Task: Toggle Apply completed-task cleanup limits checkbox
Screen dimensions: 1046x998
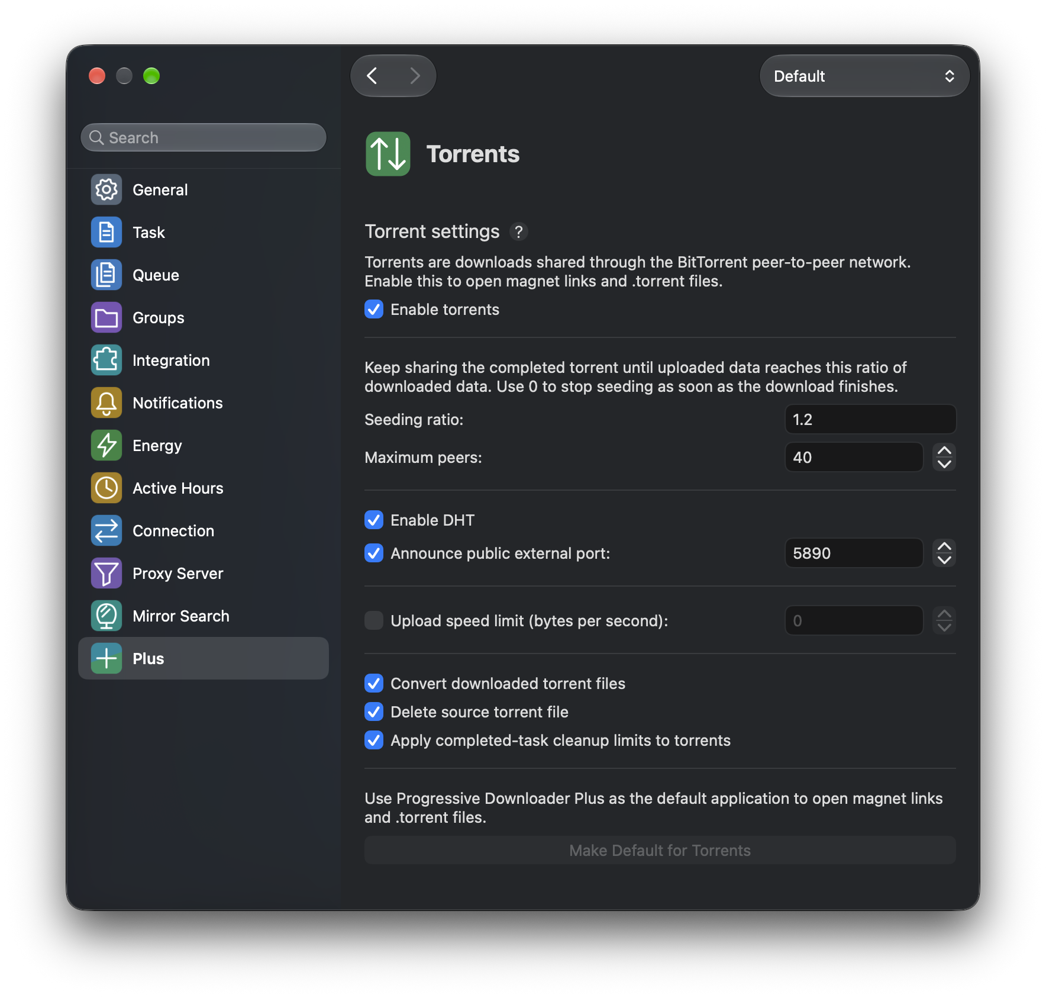Action: (x=374, y=740)
